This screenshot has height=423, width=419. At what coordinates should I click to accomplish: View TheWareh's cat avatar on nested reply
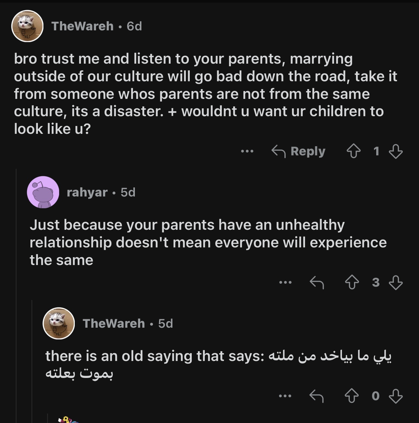click(x=59, y=323)
